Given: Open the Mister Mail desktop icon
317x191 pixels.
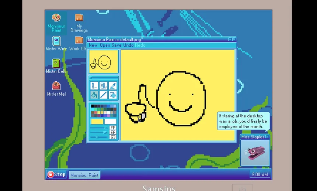Looking at the screenshot, I should click(x=56, y=89).
